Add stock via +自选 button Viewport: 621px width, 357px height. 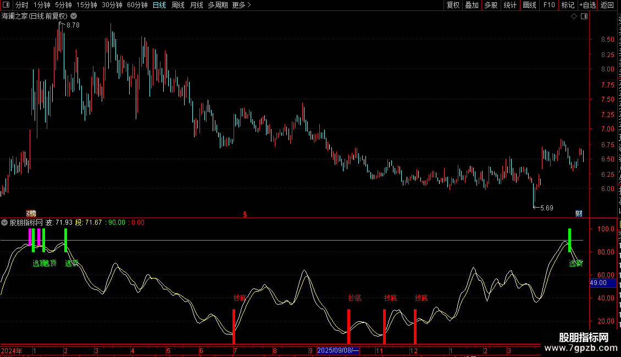click(587, 5)
